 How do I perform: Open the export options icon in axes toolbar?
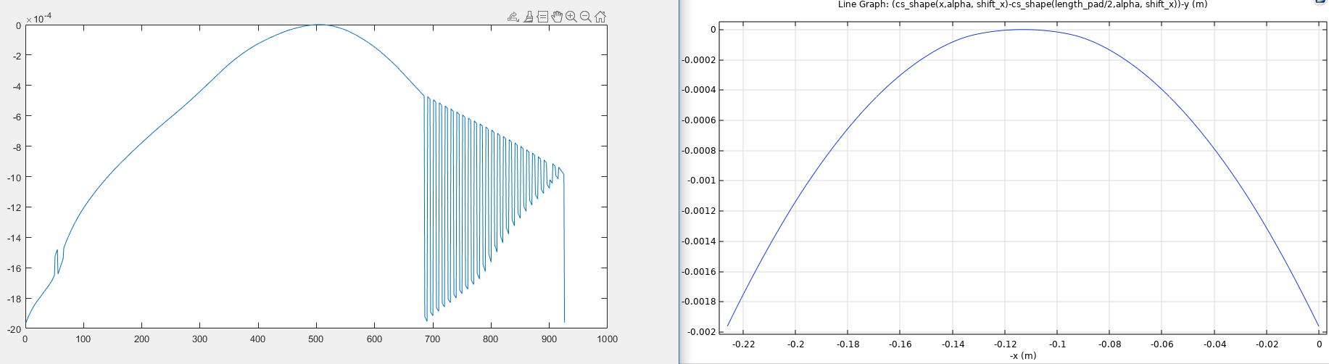click(513, 17)
